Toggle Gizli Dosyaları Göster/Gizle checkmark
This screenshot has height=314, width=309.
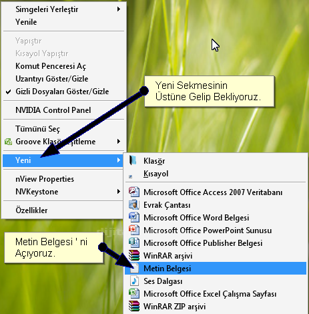tap(8, 92)
